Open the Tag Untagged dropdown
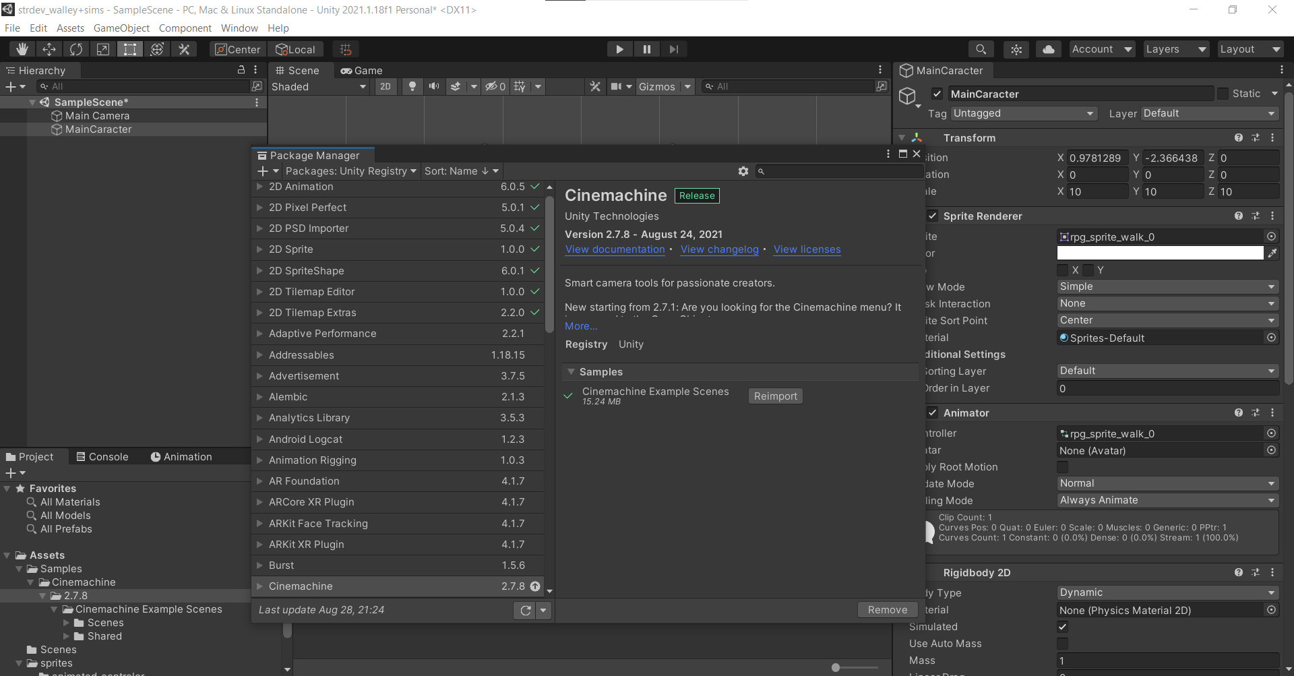Viewport: 1294px width, 676px height. coord(1024,113)
